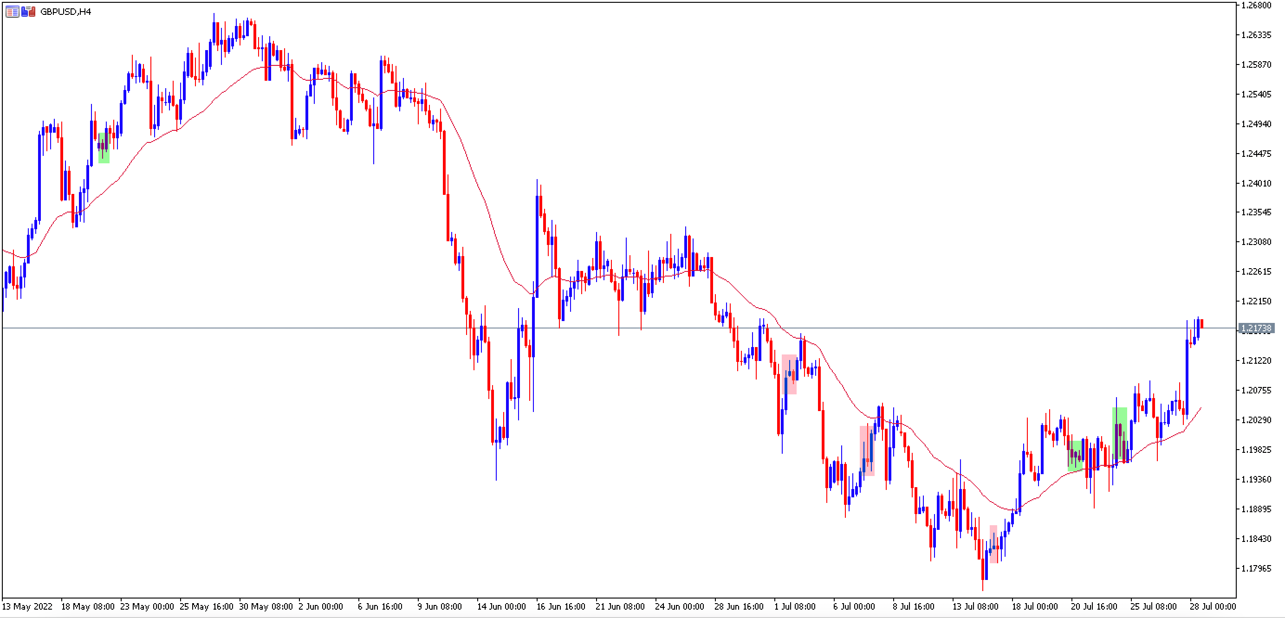This screenshot has height=618, width=1285.
Task: Click the 24 Jun 00:00 date label
Action: 680,606
